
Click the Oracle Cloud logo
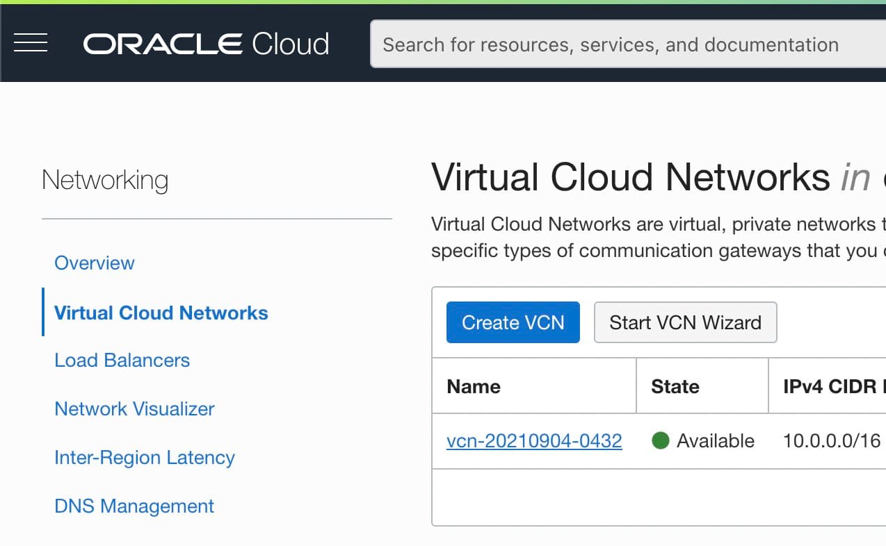[x=205, y=43]
